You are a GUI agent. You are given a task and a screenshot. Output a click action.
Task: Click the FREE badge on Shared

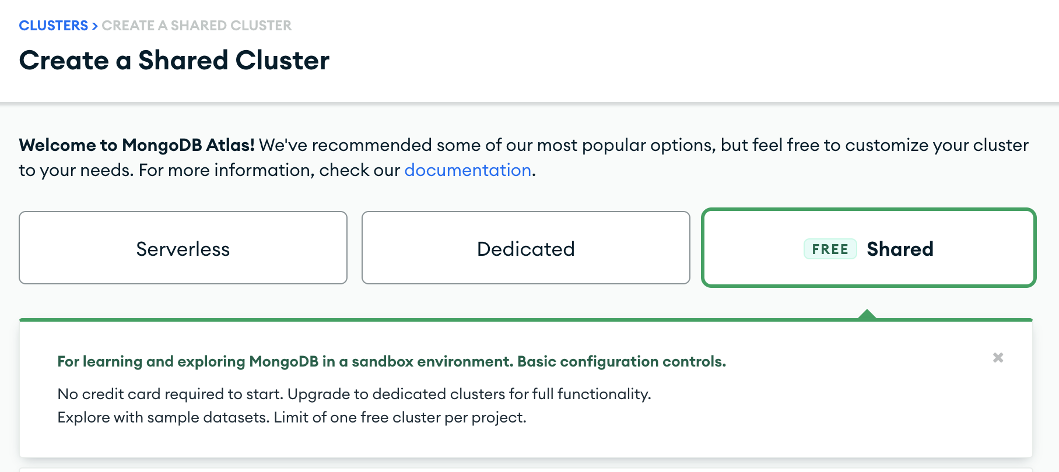(x=830, y=249)
